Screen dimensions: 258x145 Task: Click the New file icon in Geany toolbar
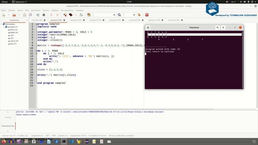pyautogui.click(x=4, y=15)
